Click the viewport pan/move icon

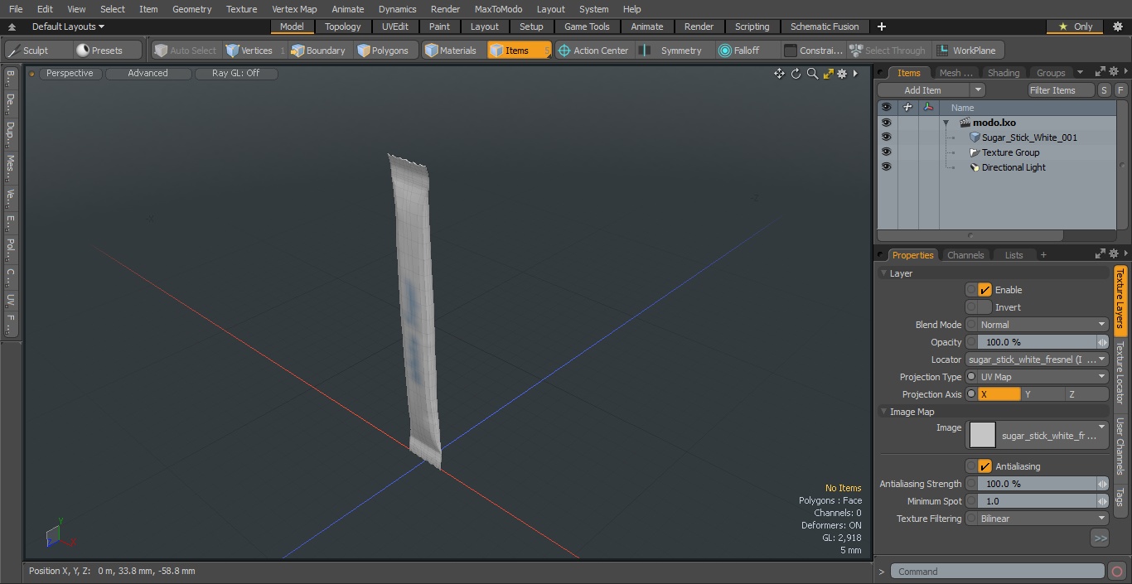click(779, 74)
